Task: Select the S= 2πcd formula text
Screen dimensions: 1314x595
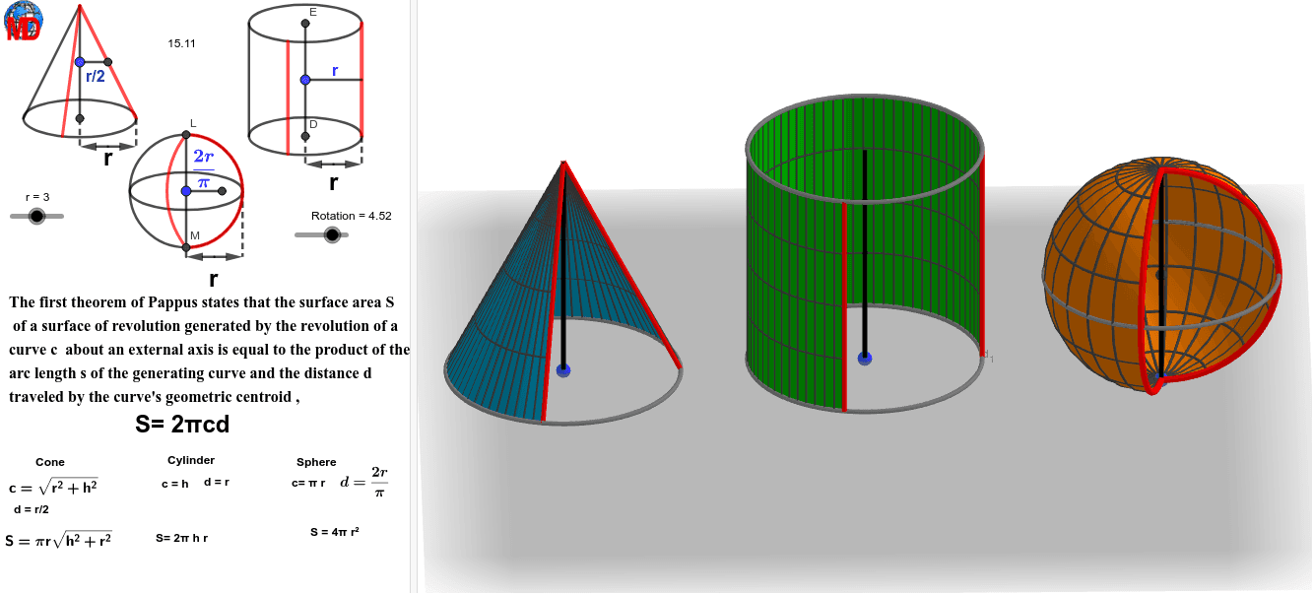Action: [x=182, y=425]
